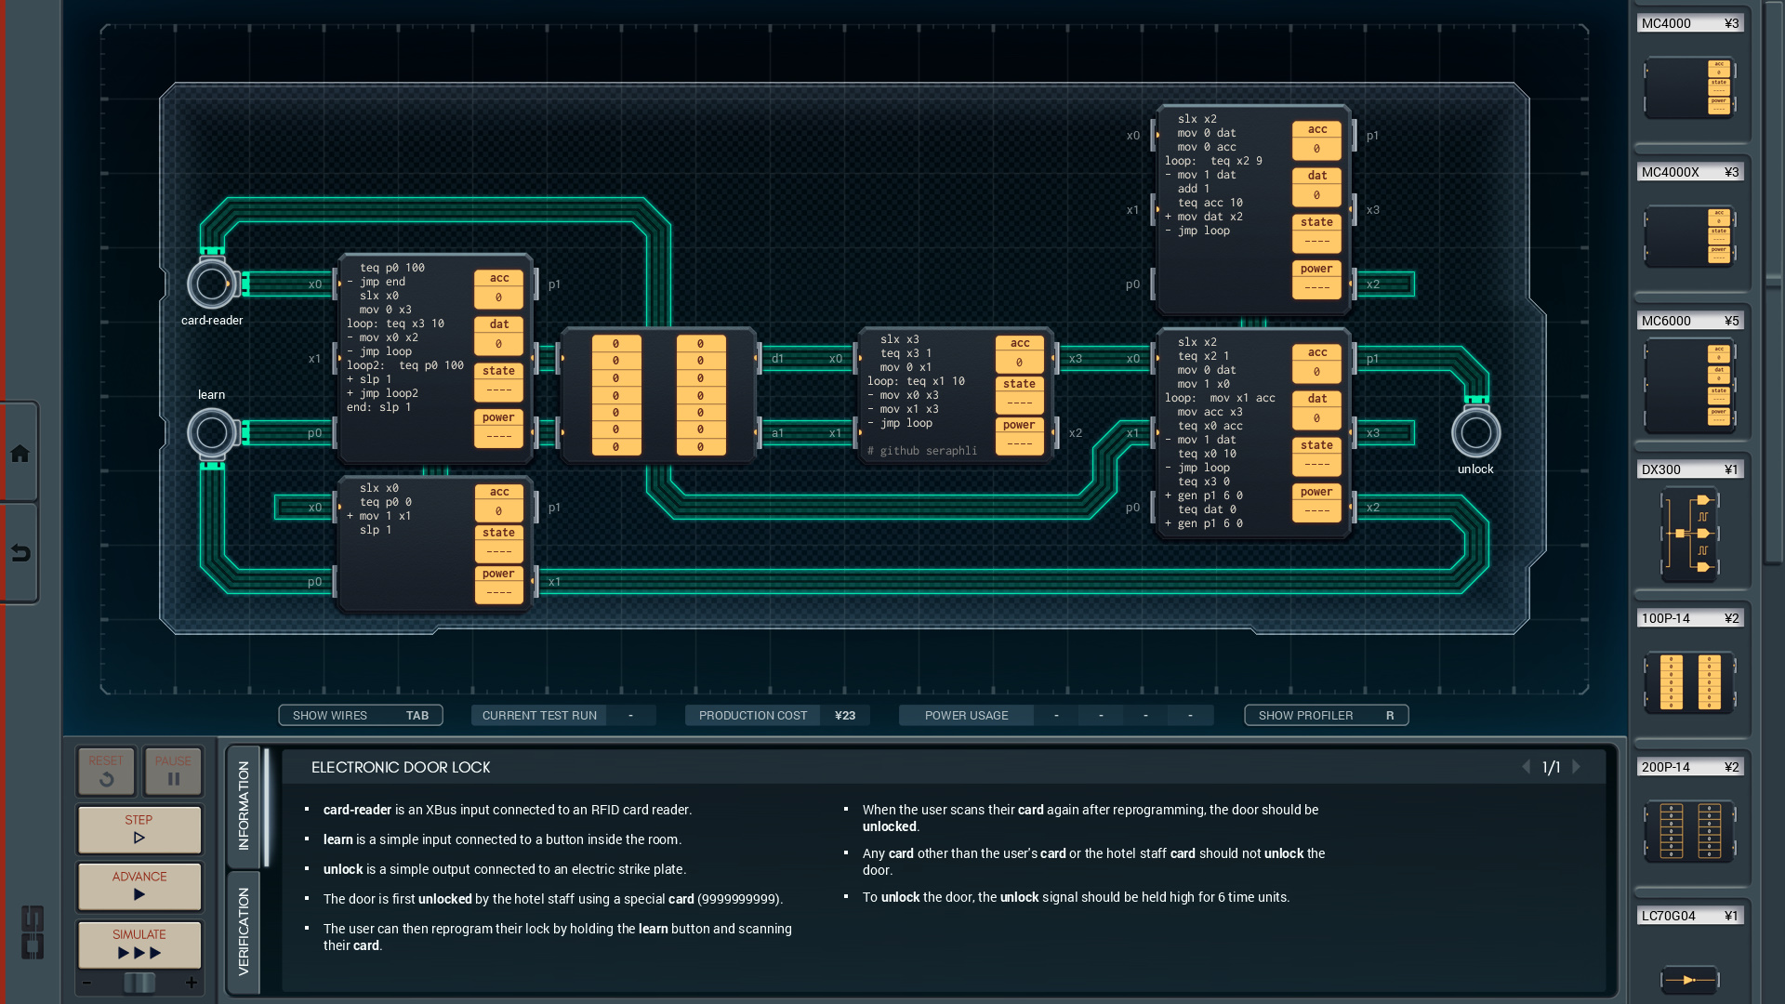This screenshot has width=1785, height=1004.
Task: Click the simulation speed slider handle
Action: [139, 983]
